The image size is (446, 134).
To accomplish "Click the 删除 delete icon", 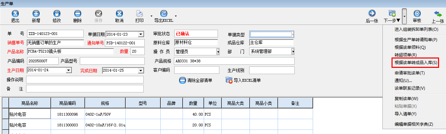I will (78, 14).
